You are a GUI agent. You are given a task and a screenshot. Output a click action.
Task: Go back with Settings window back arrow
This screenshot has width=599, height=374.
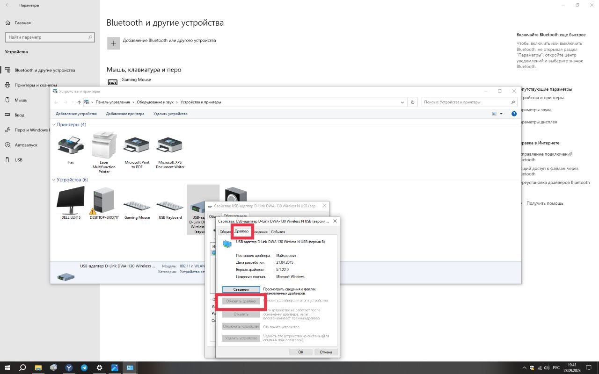pyautogui.click(x=7, y=5)
